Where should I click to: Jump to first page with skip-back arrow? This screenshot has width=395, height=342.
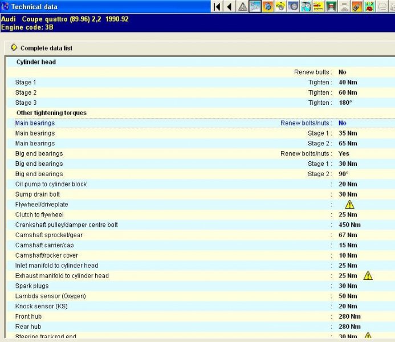(x=217, y=7)
